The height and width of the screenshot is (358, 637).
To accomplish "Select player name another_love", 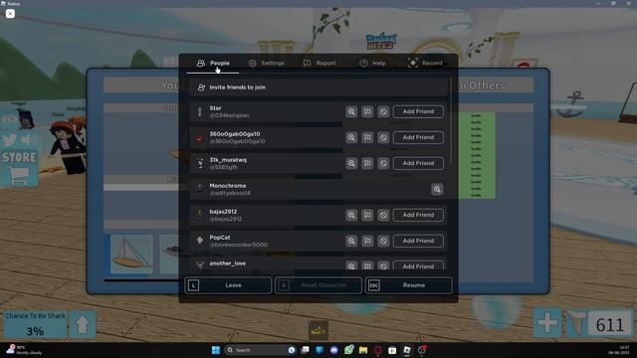I will [x=228, y=264].
